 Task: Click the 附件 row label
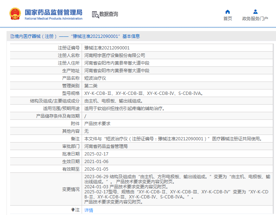[x=75, y=124]
